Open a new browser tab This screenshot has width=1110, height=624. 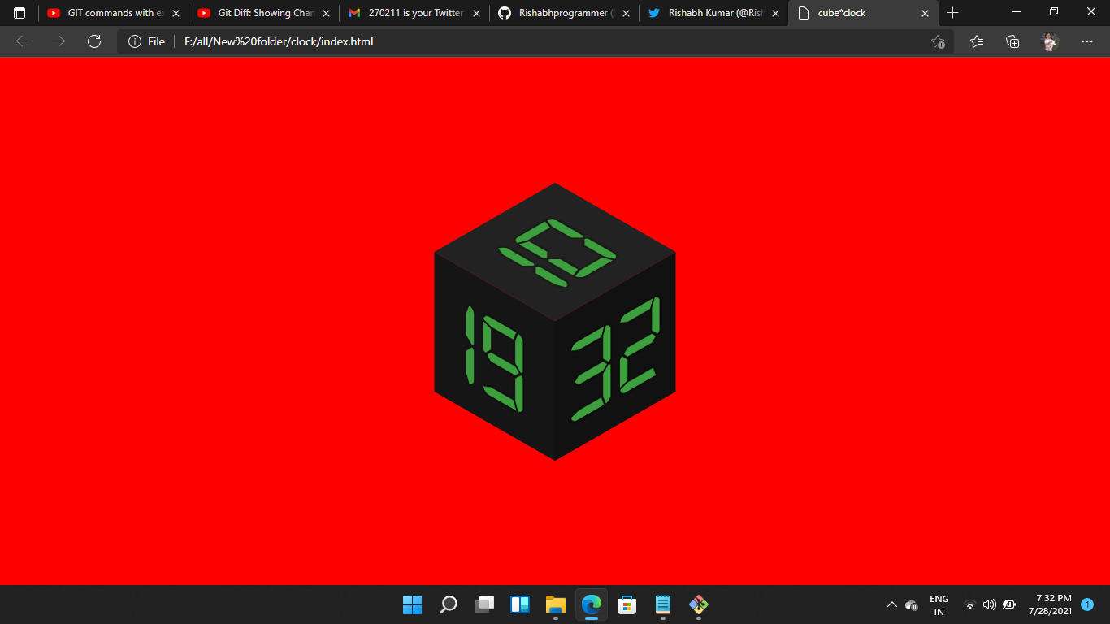point(952,12)
